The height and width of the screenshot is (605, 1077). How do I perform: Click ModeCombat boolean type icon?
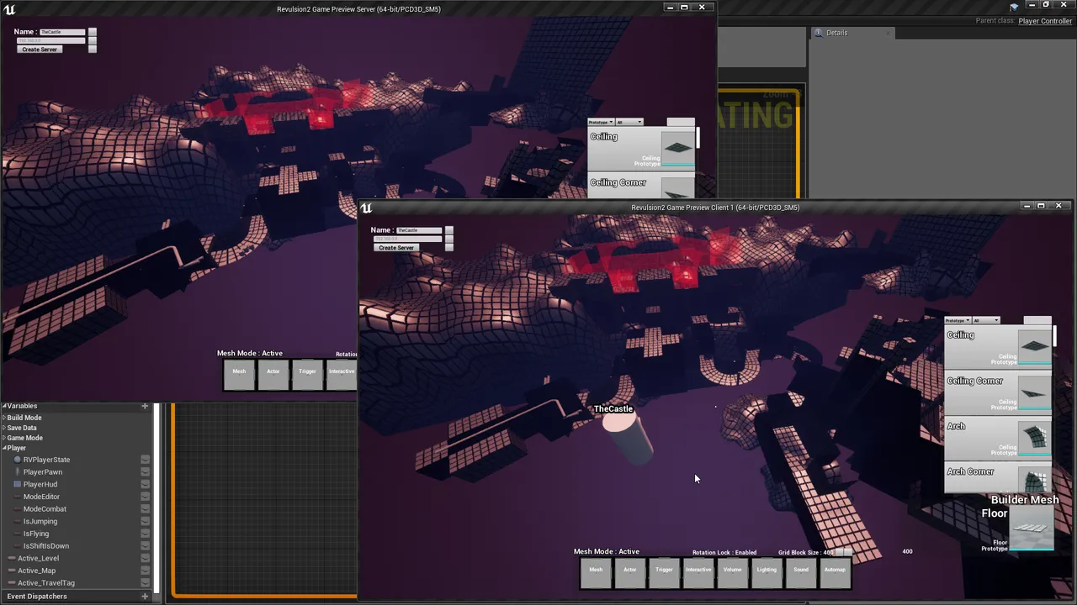[17, 509]
